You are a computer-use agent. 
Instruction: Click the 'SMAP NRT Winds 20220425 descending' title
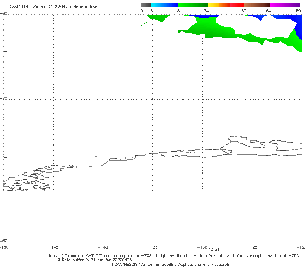53,7
